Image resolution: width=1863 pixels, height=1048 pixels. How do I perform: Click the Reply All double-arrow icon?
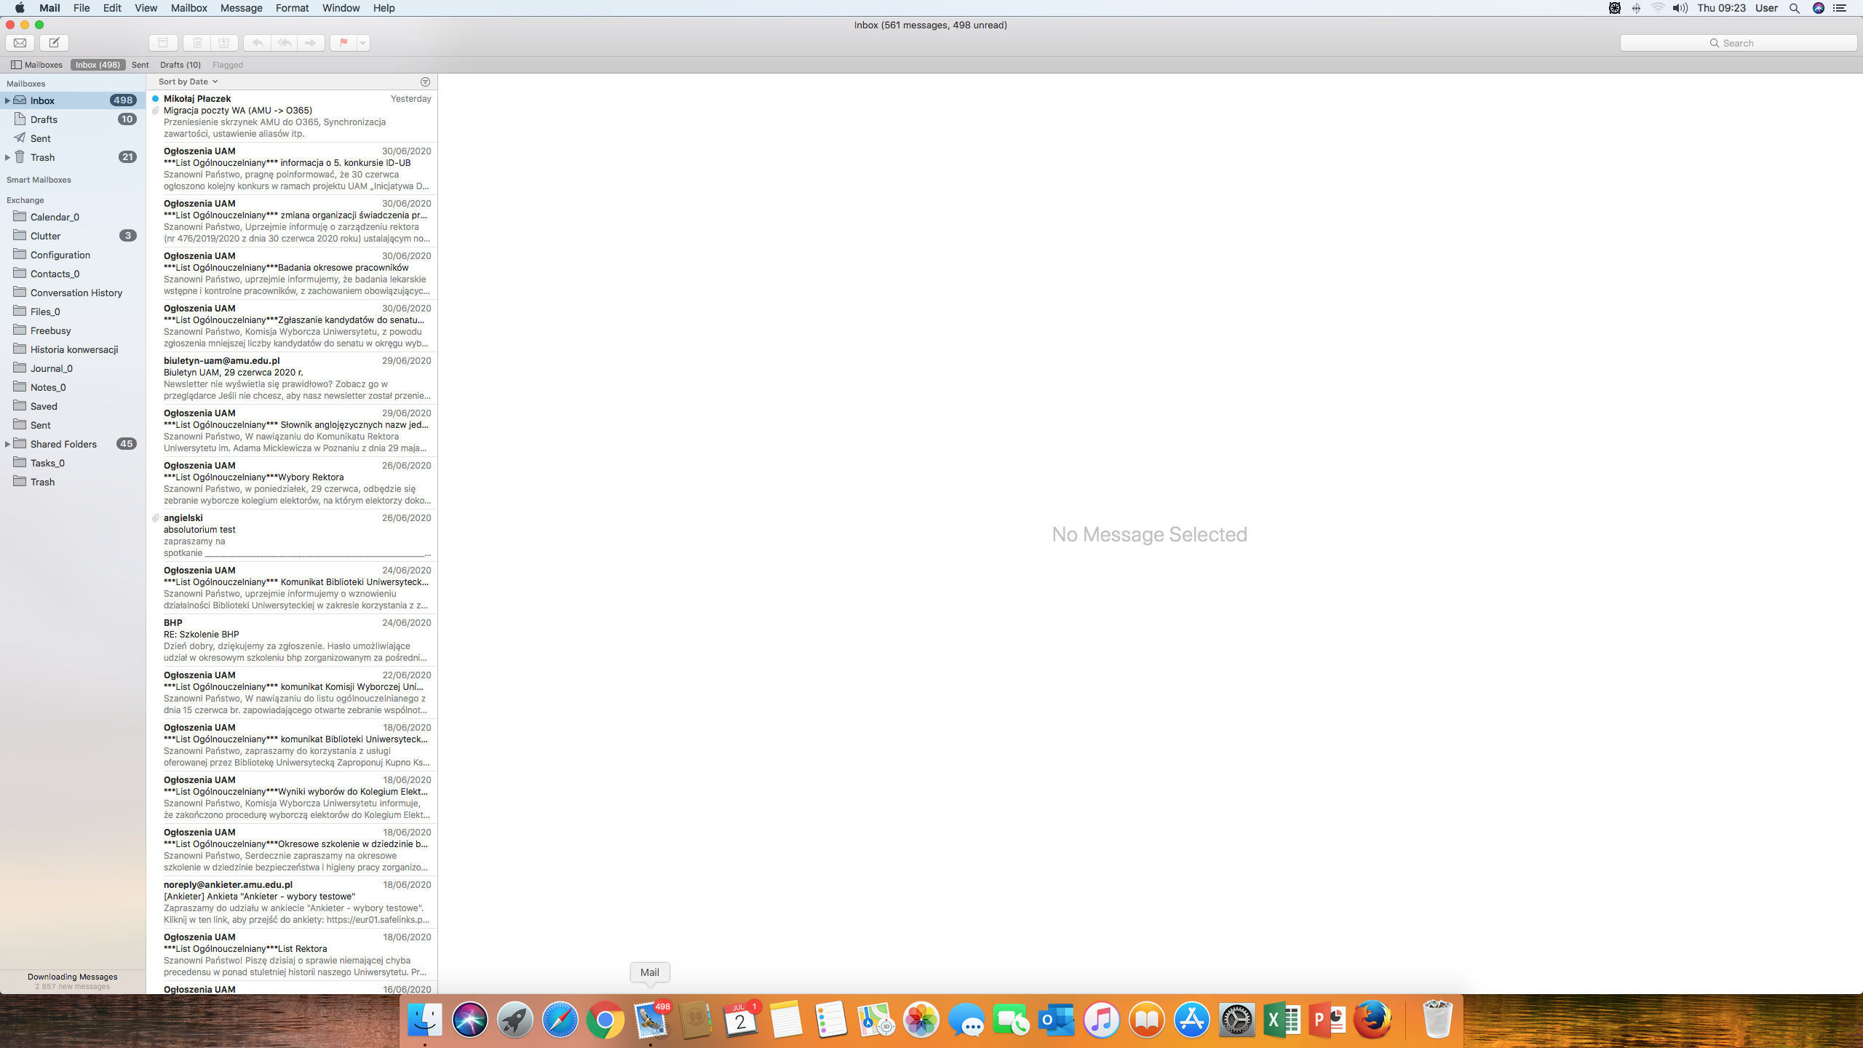coord(285,43)
